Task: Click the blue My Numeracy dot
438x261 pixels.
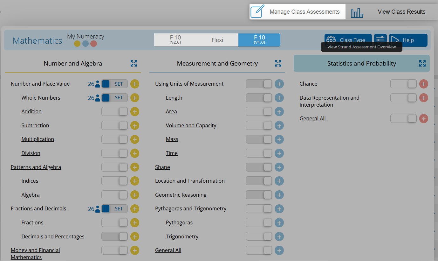Action: (x=86, y=44)
